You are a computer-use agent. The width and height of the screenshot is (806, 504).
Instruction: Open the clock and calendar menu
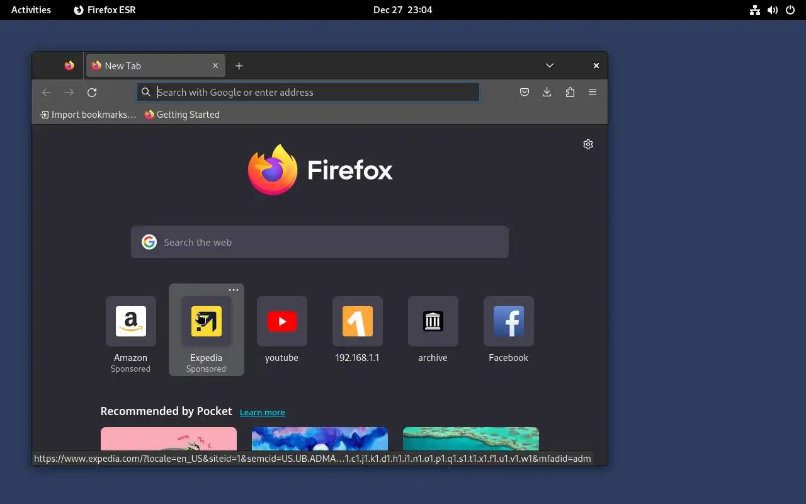(x=403, y=10)
